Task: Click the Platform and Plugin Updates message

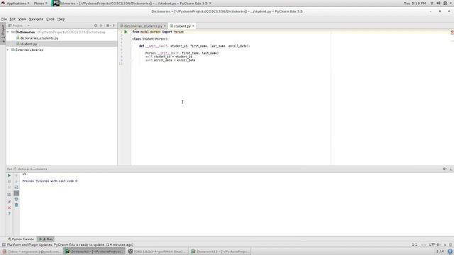Action: pyautogui.click(x=70, y=244)
